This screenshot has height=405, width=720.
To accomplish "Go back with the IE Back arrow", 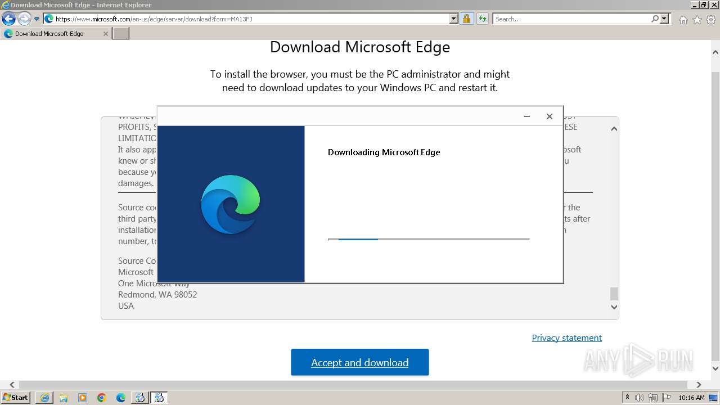I will coord(8,19).
